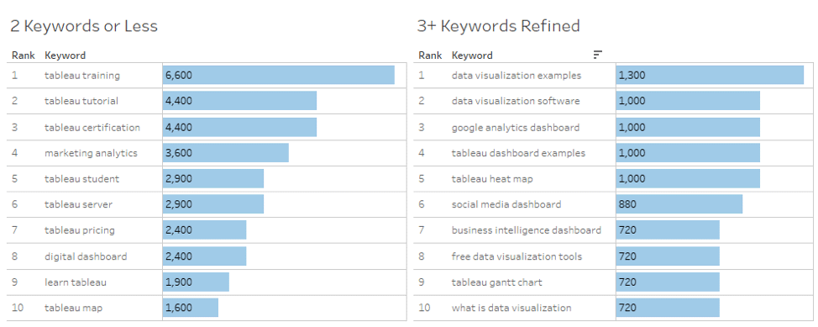Click the tableau map keyword label
818x327 pixels.
point(74,308)
